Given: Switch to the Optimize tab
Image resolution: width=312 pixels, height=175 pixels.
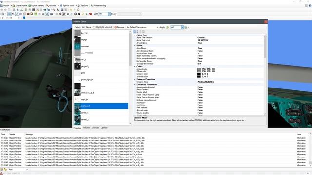Looking at the screenshot, I should click(x=104, y=128).
